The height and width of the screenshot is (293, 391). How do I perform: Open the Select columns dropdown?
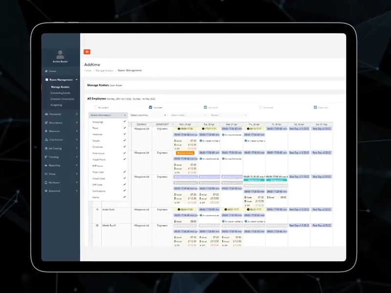148,115
